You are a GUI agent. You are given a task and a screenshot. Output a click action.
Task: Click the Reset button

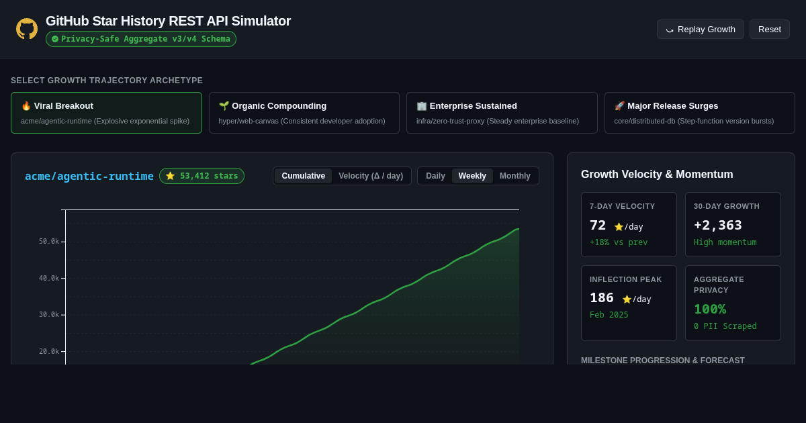(770, 29)
